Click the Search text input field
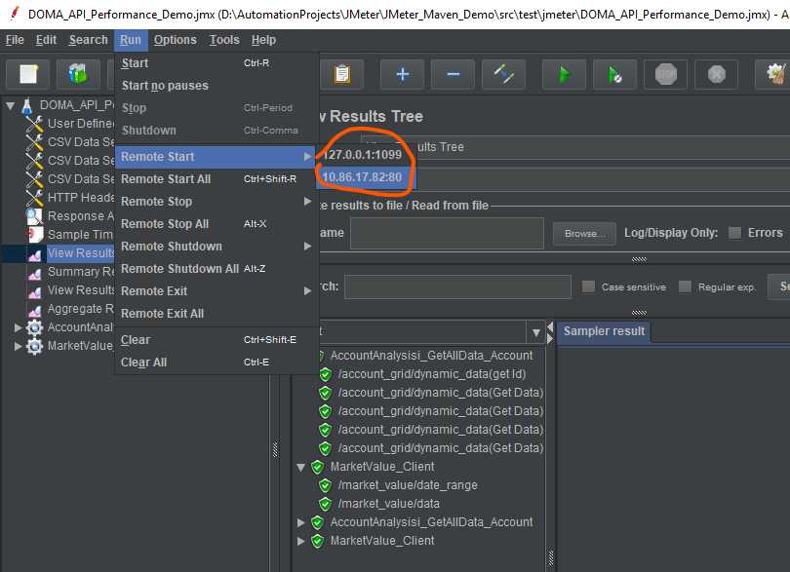The image size is (790, 572). pyautogui.click(x=457, y=286)
